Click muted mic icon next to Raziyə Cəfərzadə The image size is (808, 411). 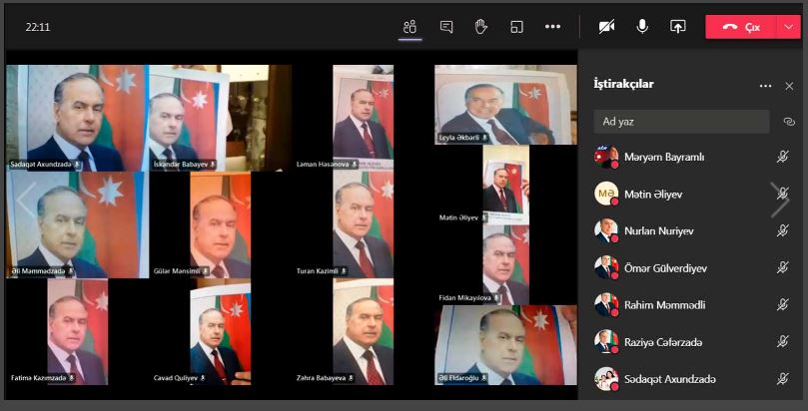click(784, 342)
